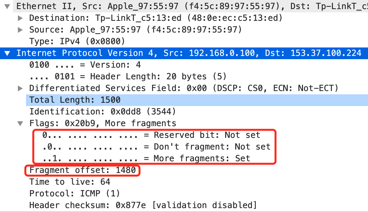
Task: Select the Time to live: 64 row
Action: coord(70,182)
